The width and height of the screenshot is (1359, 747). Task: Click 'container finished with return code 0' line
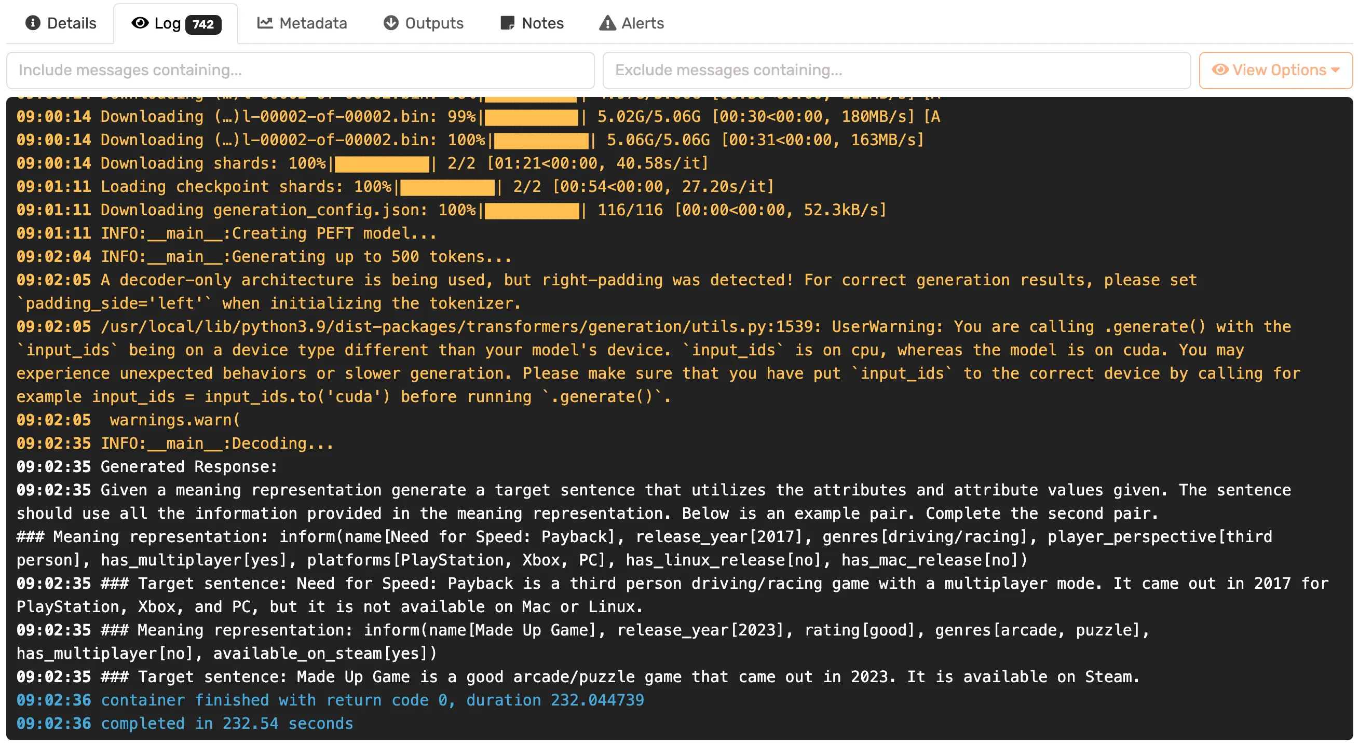[x=330, y=701]
